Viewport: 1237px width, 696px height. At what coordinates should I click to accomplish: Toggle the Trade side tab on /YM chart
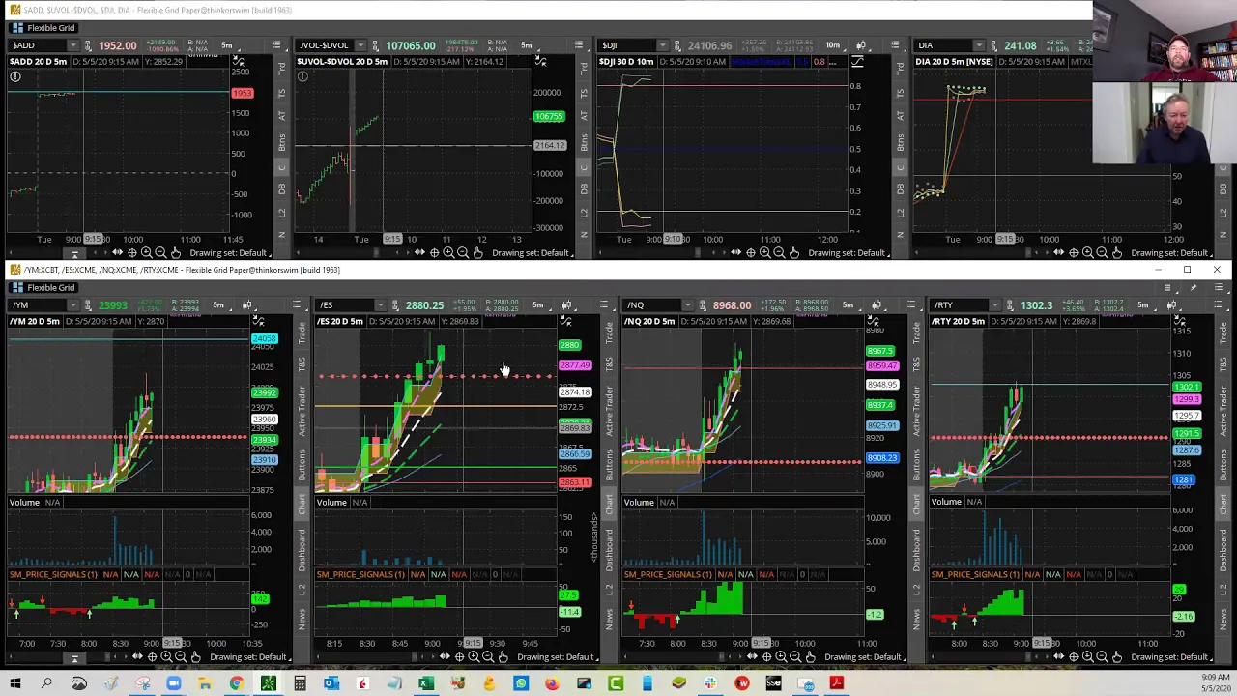tap(302, 333)
